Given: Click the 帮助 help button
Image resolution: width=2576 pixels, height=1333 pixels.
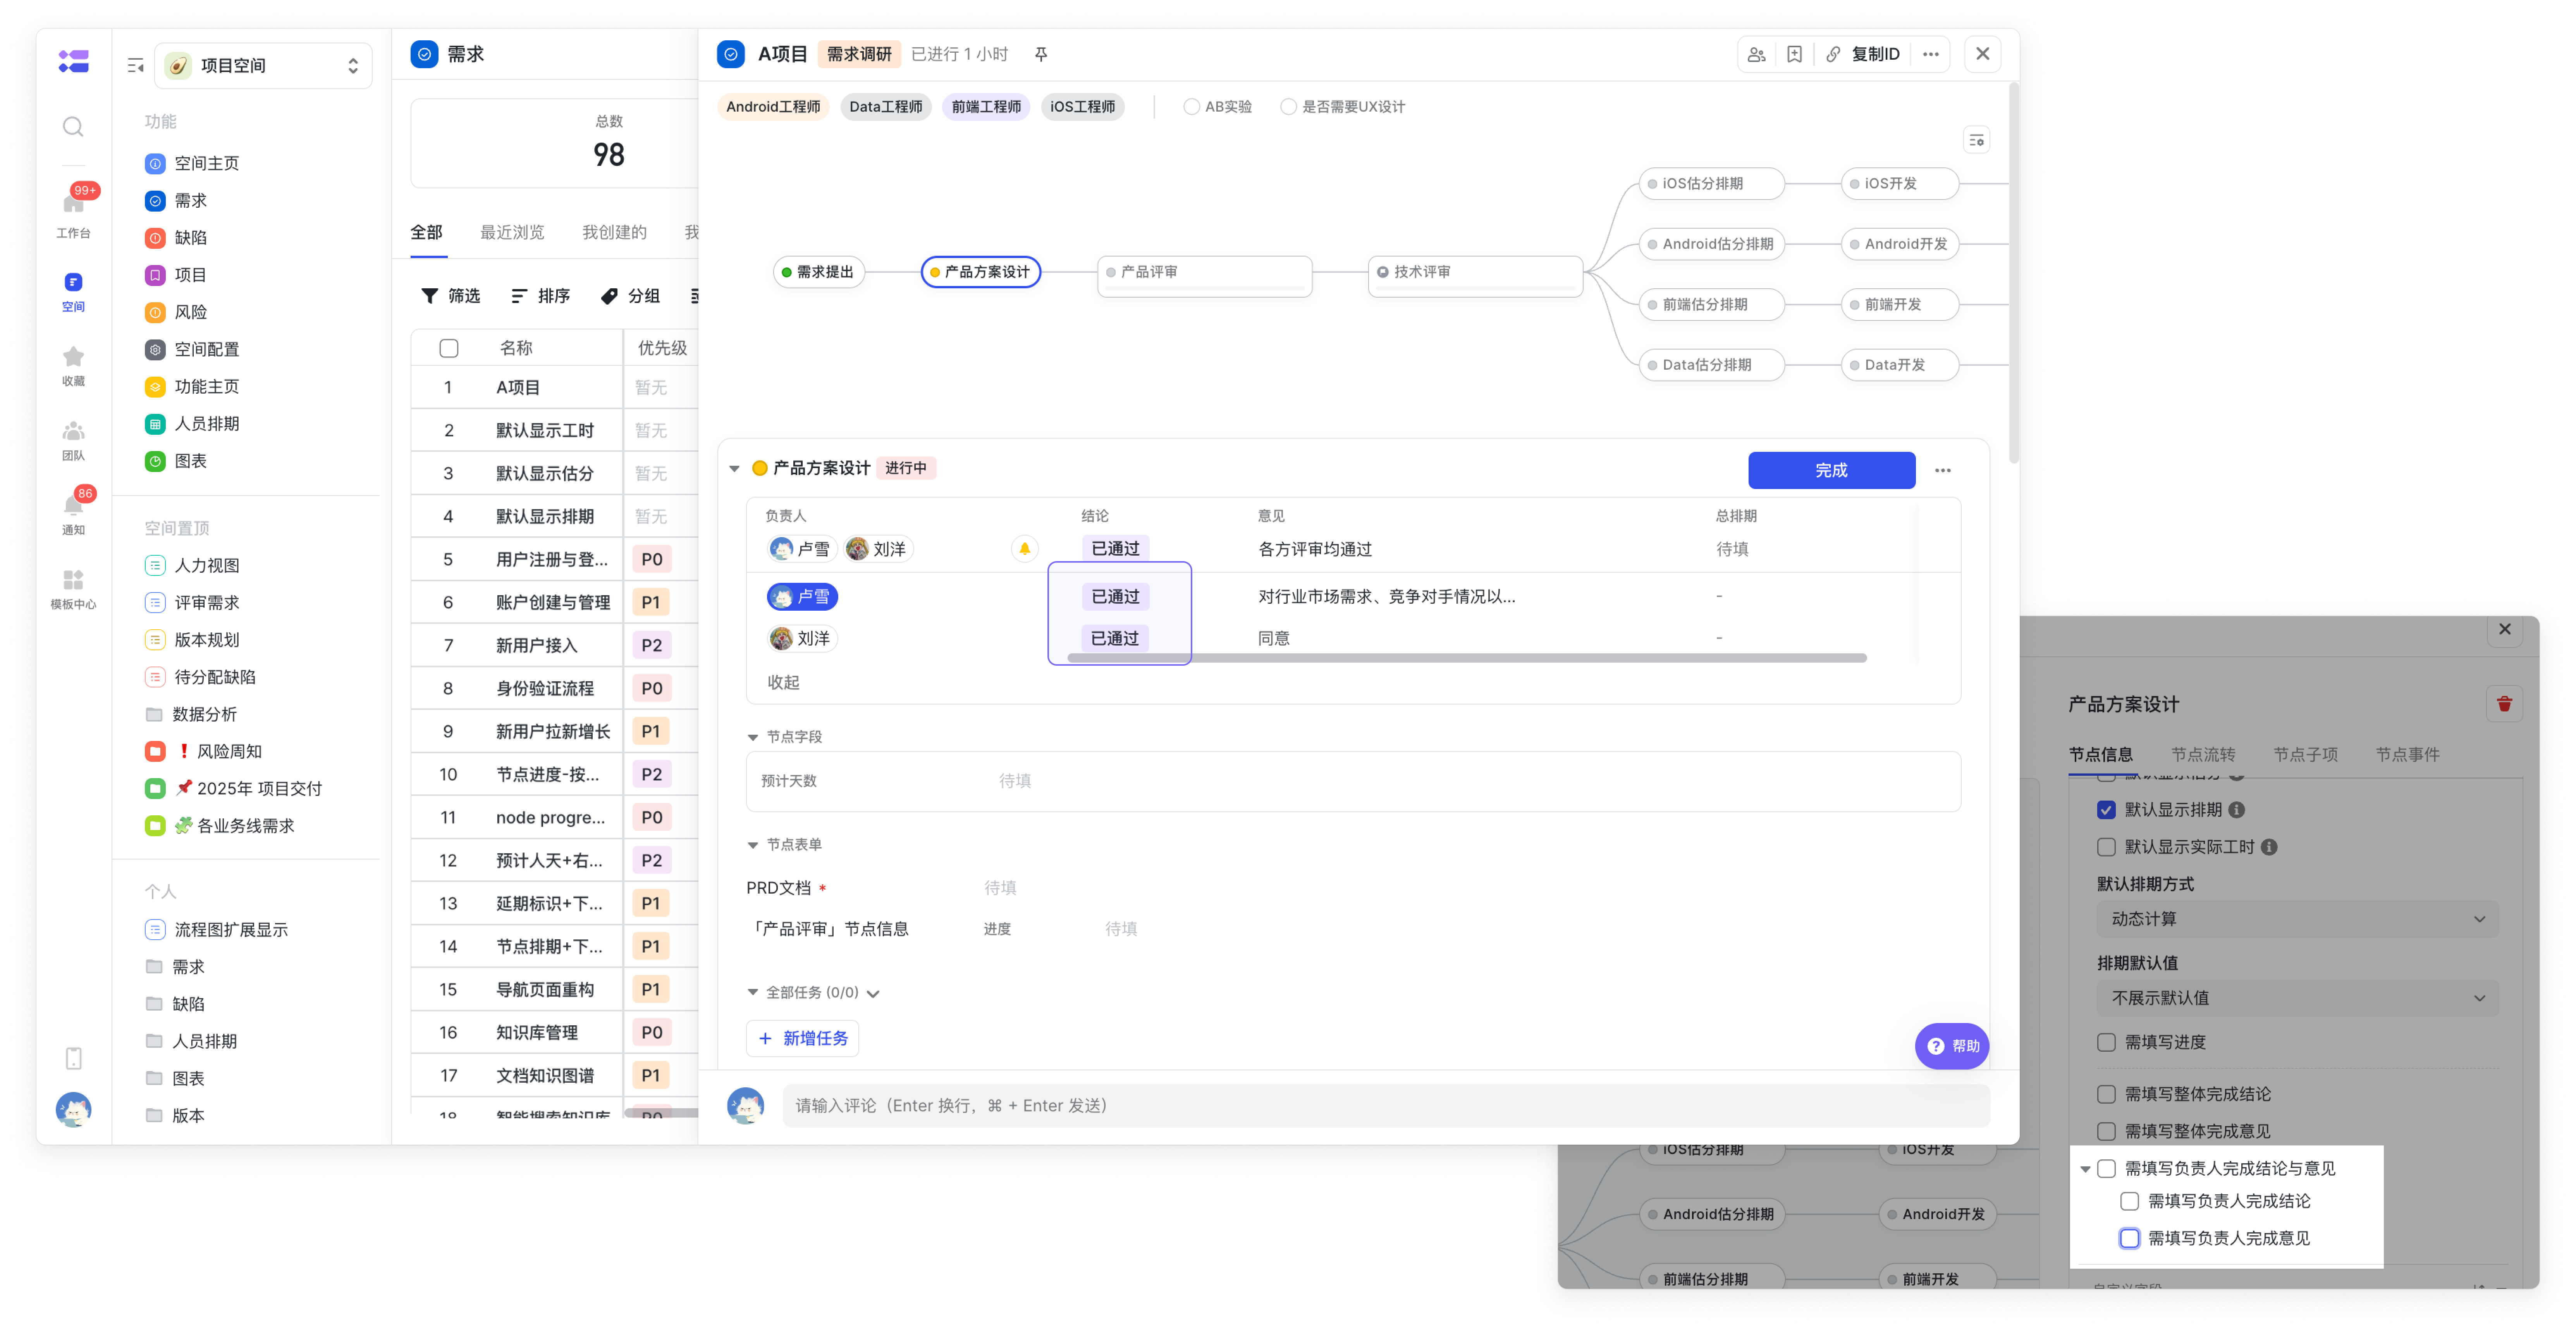Looking at the screenshot, I should (1952, 1046).
